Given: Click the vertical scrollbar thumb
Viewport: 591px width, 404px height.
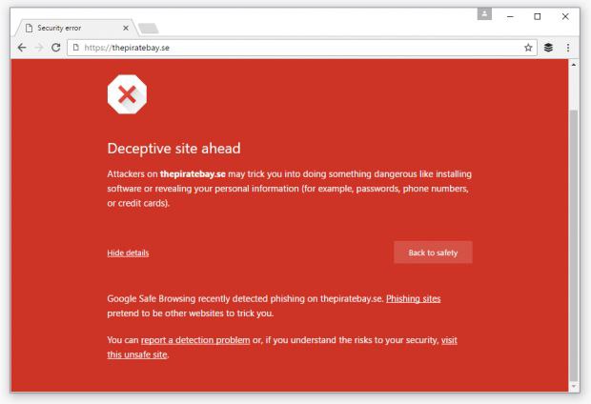Looking at the screenshot, I should pos(573,245).
